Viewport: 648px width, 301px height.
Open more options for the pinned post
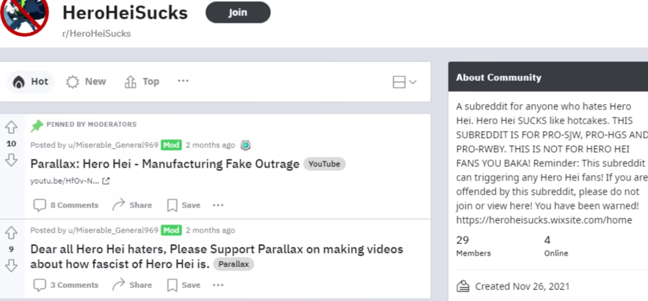tap(218, 205)
